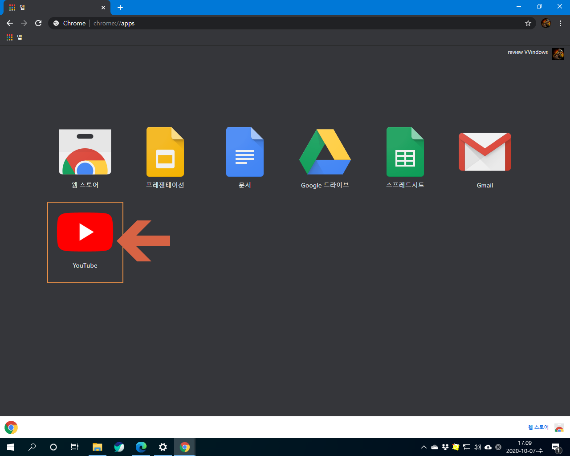Click review VVindows profile name
This screenshot has height=456, width=570.
point(528,52)
